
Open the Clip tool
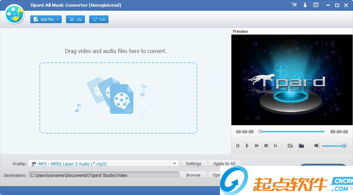click(75, 19)
